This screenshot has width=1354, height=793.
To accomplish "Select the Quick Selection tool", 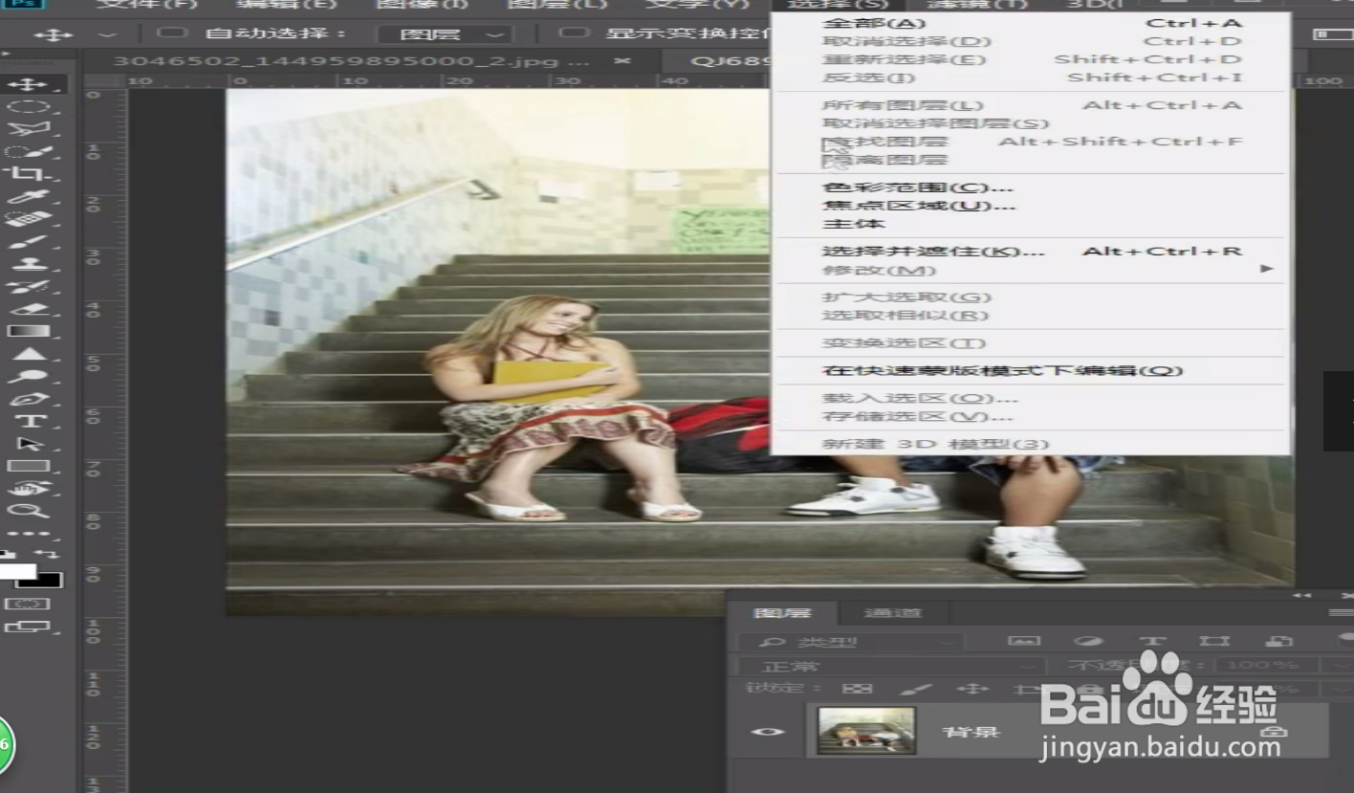I will [x=29, y=152].
